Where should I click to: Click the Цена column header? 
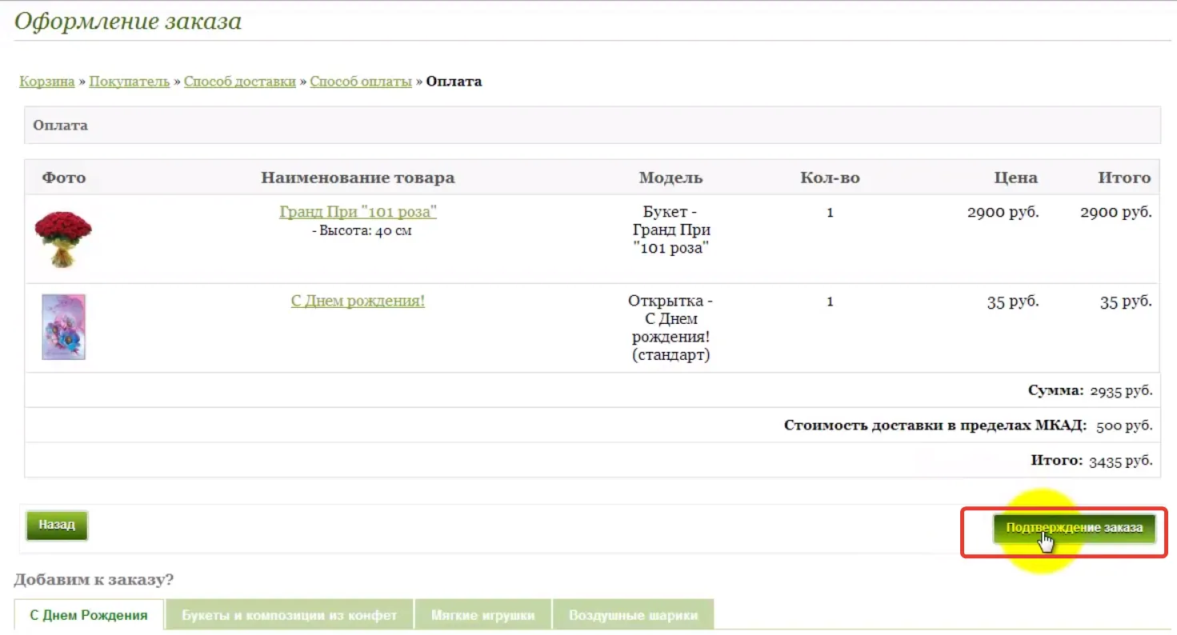click(1015, 178)
